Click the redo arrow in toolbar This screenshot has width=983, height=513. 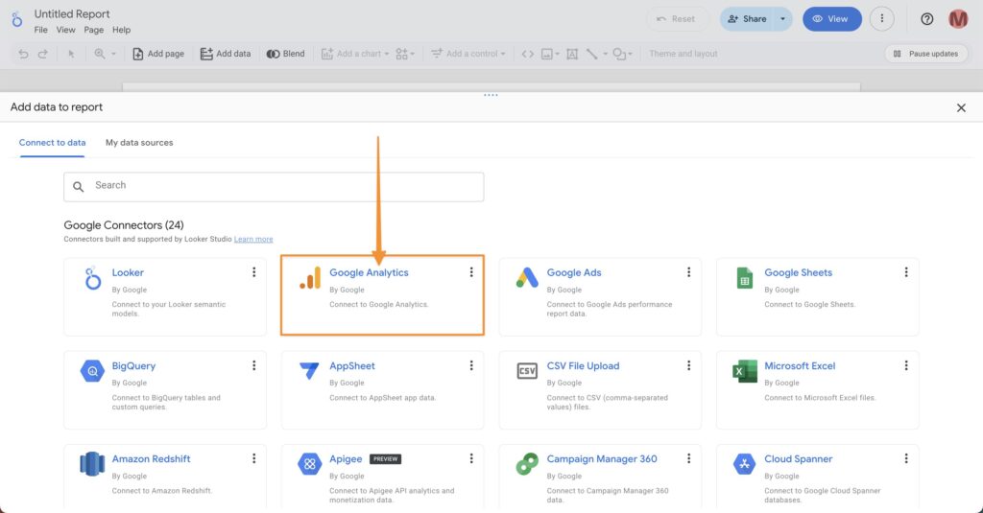tap(42, 54)
